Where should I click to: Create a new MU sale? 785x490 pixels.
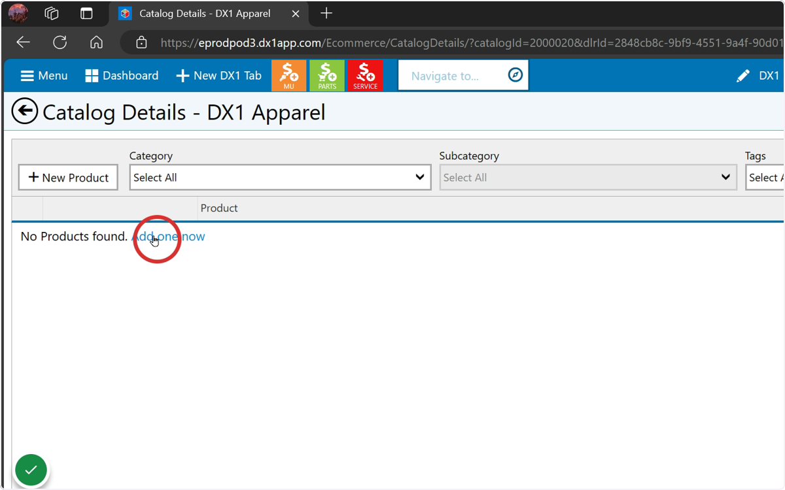click(x=288, y=76)
